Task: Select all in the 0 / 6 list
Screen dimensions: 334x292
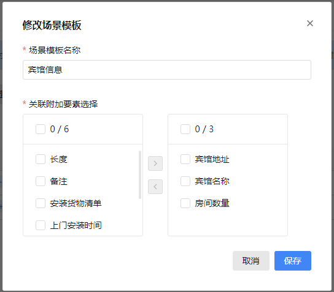Action: coord(41,129)
